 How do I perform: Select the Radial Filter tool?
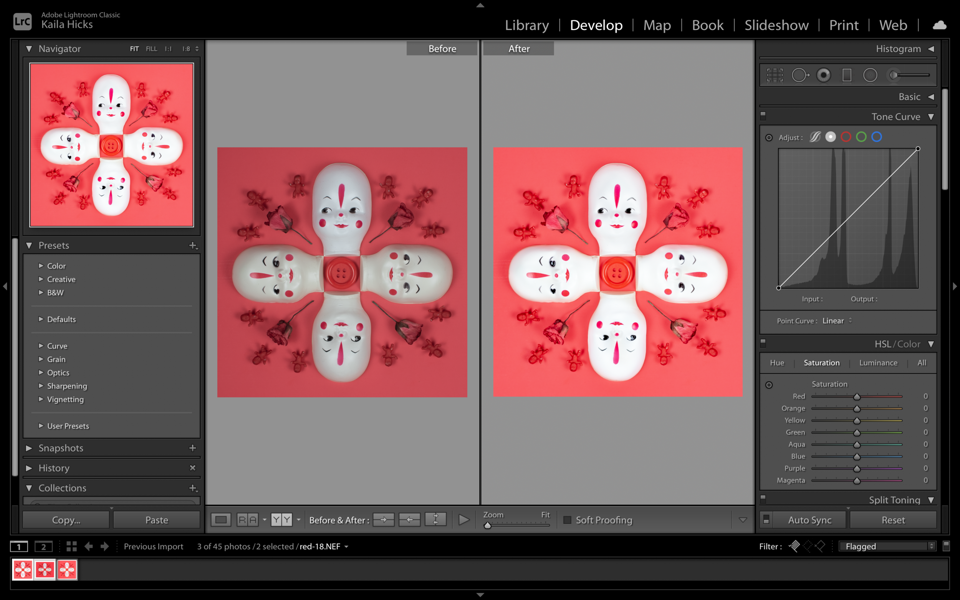pyautogui.click(x=870, y=75)
